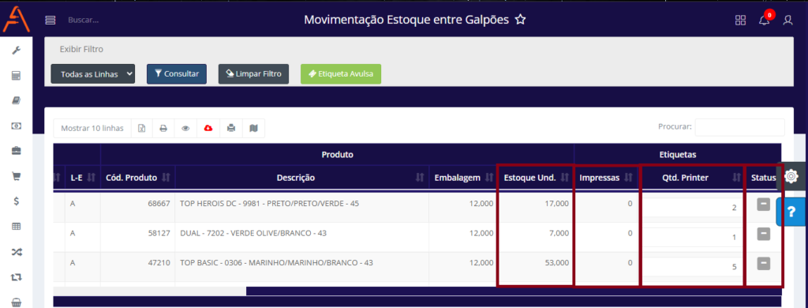Click the notifications bell icon
Viewport: 808px width, 308px height.
pos(764,20)
